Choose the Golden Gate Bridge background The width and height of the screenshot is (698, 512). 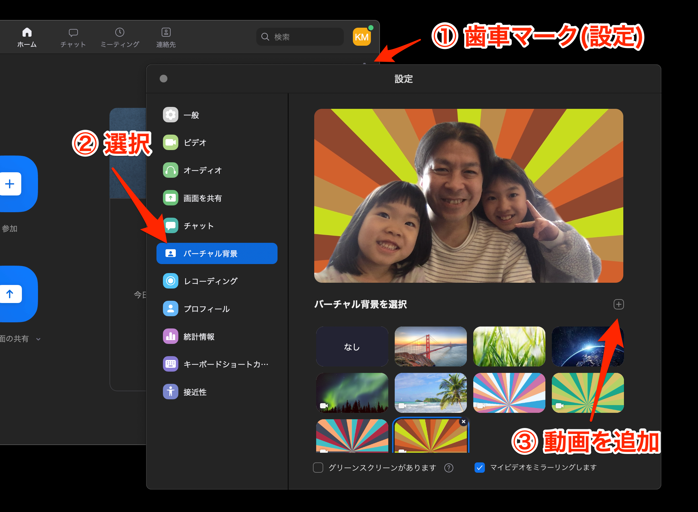pyautogui.click(x=430, y=346)
